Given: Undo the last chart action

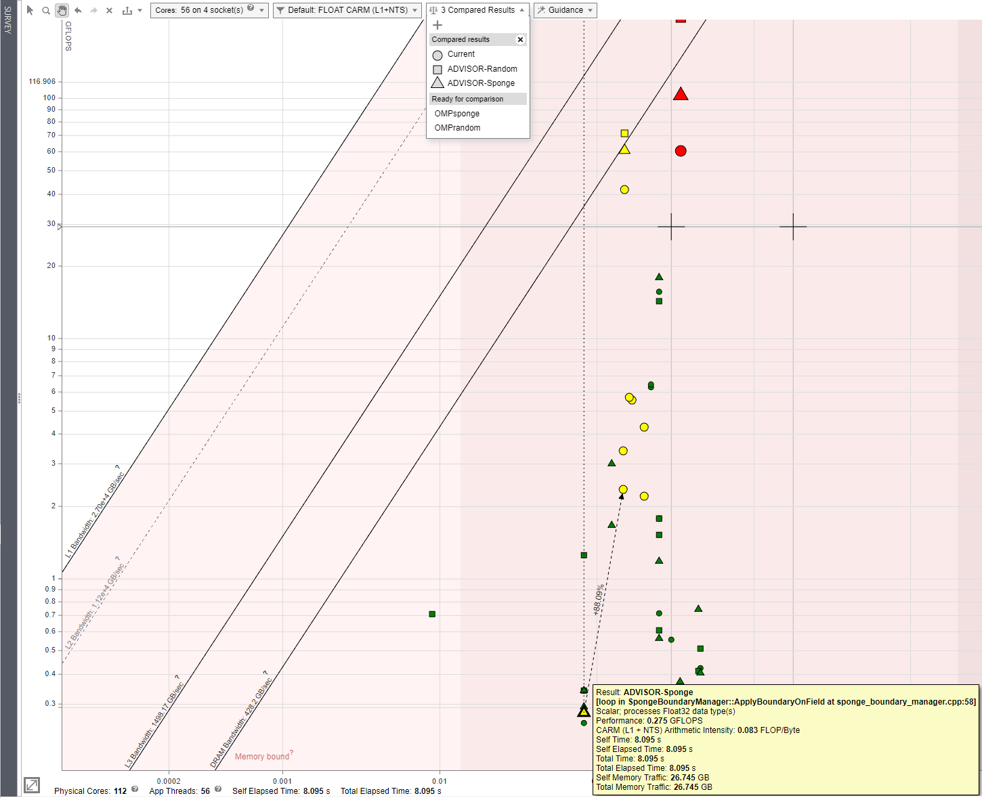Looking at the screenshot, I should tap(78, 10).
